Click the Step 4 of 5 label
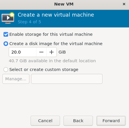The image size is (129, 128). pos(29,22)
